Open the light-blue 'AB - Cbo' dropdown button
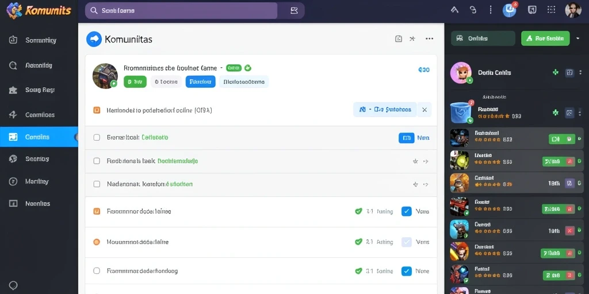The height and width of the screenshot is (294, 589). [385, 110]
